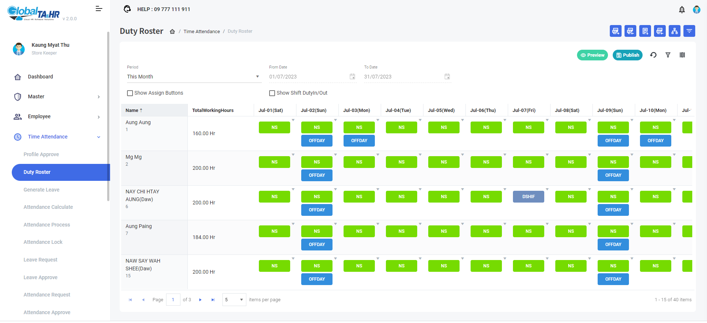The height and width of the screenshot is (323, 707).
Task: Click the hierarchy org-chart icon button
Action: [674, 31]
